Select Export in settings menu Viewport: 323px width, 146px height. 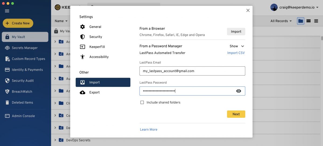pos(94,92)
